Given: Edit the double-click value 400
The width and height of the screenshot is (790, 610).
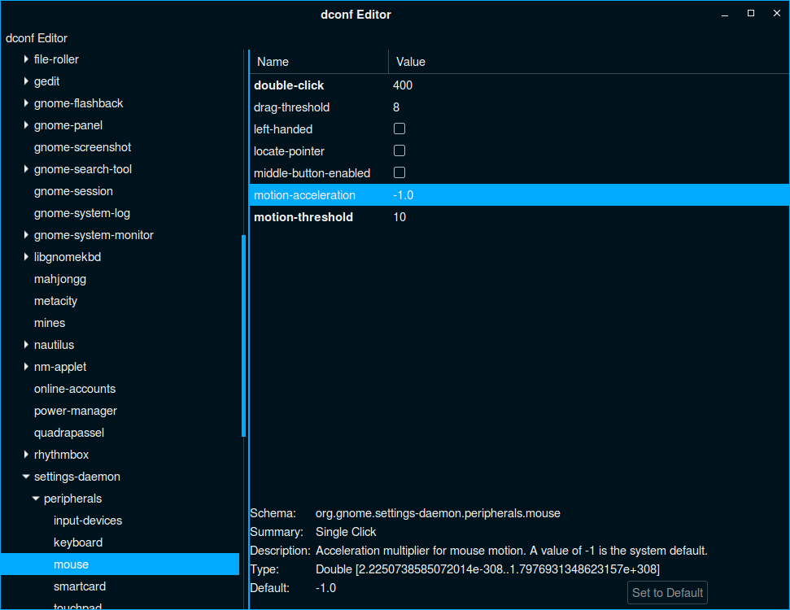Looking at the screenshot, I should tap(403, 85).
